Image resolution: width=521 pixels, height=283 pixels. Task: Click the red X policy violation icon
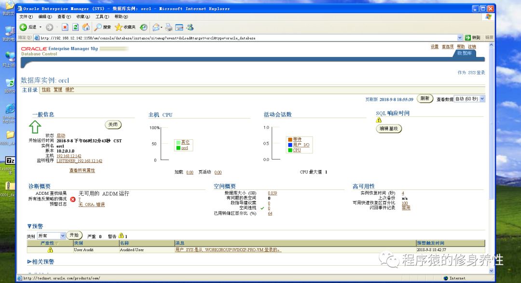(x=73, y=199)
